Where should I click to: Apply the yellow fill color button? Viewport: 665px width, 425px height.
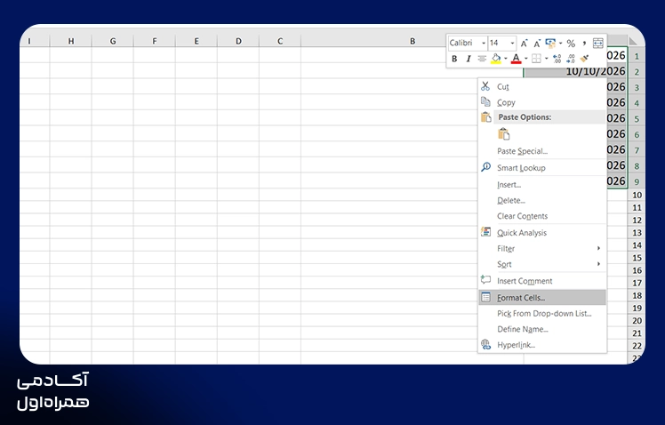[496, 59]
